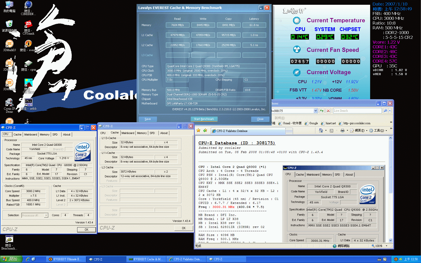
Task: Expand the links bar overflow chevron
Action: [391, 122]
